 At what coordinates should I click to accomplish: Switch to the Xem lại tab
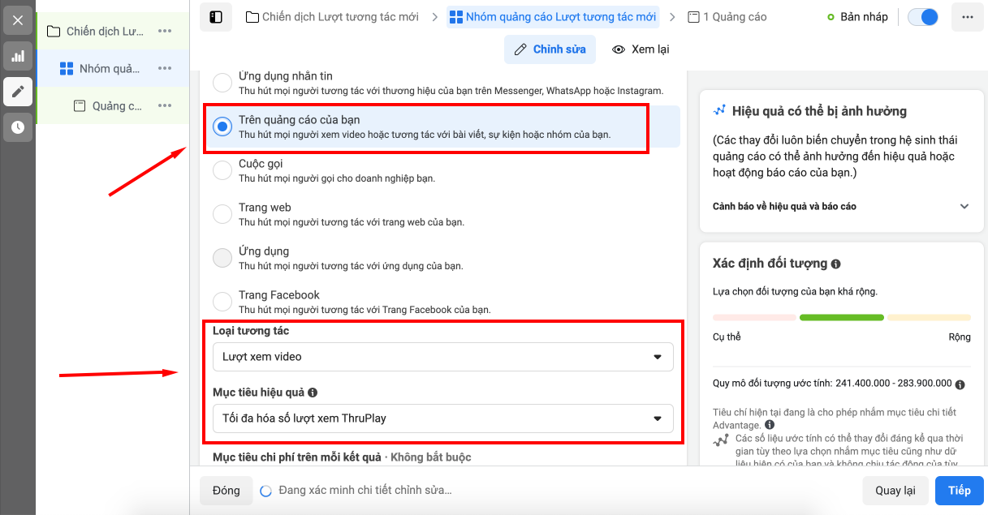641,49
